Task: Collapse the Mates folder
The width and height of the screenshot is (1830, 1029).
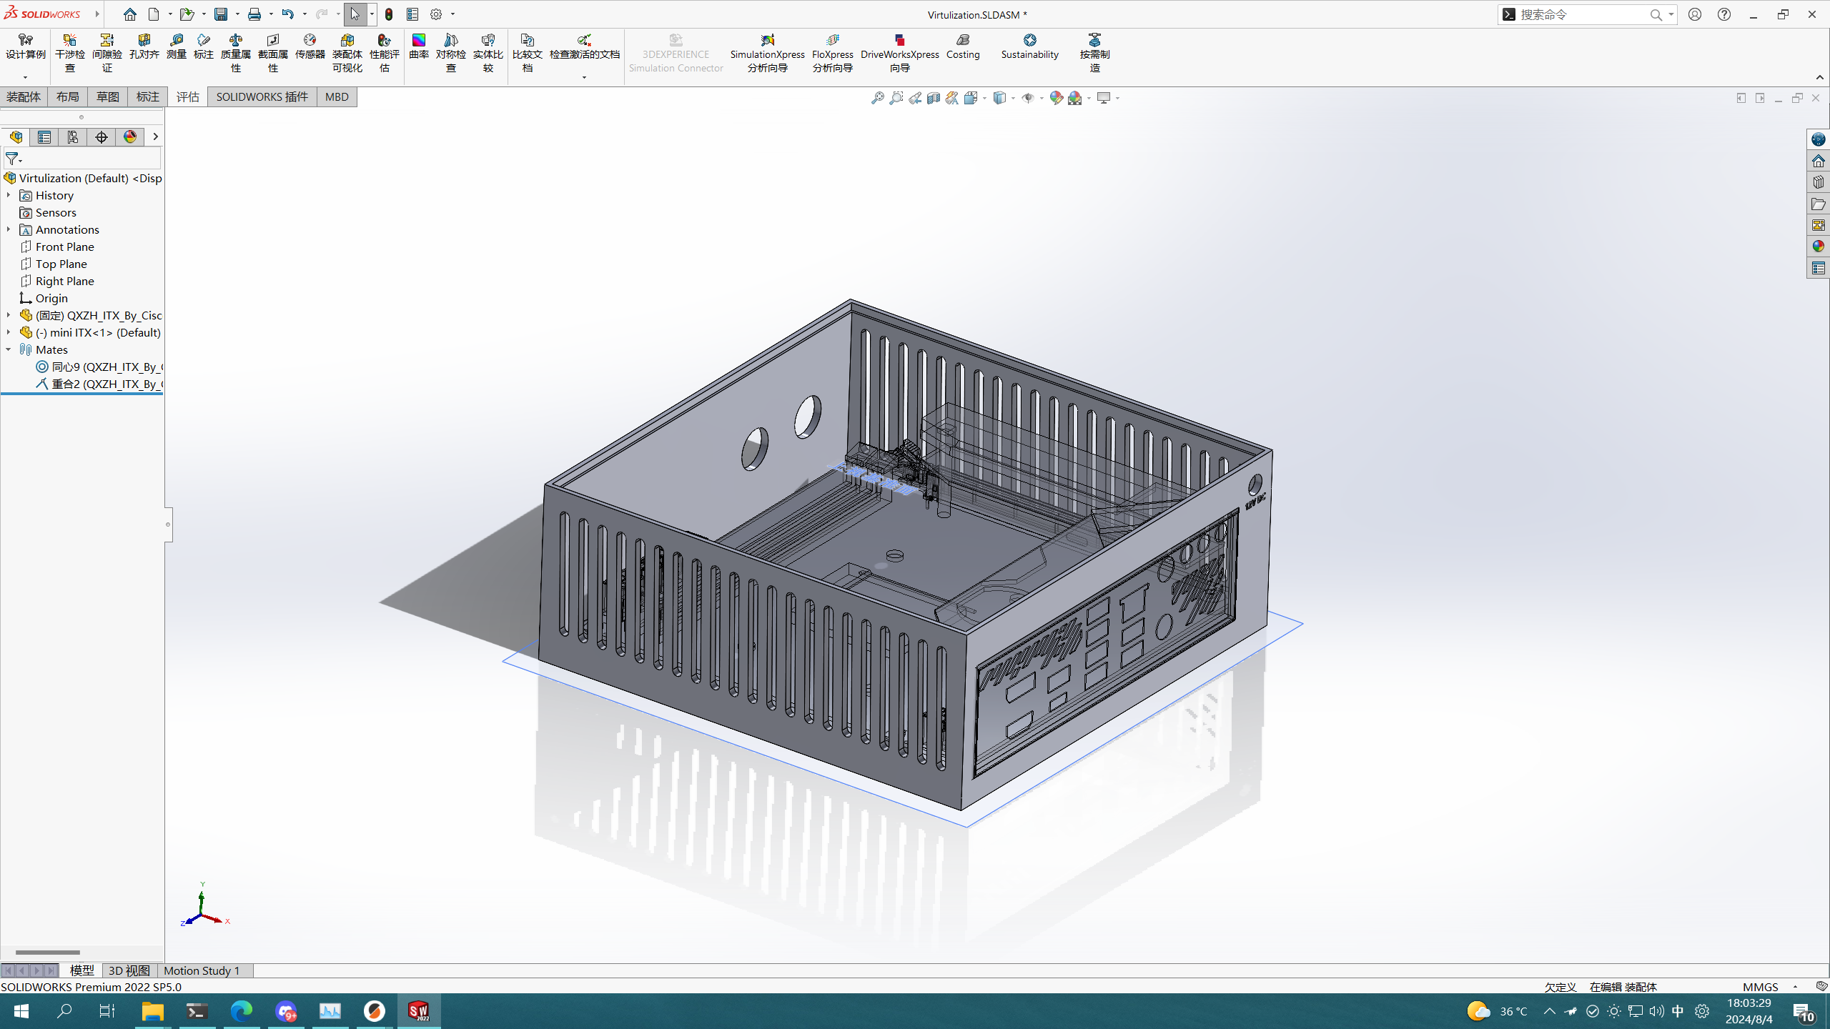Action: click(9, 349)
